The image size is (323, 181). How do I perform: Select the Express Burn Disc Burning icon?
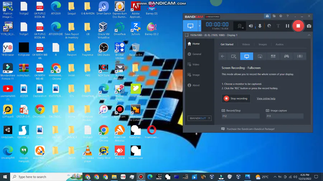(x=120, y=10)
